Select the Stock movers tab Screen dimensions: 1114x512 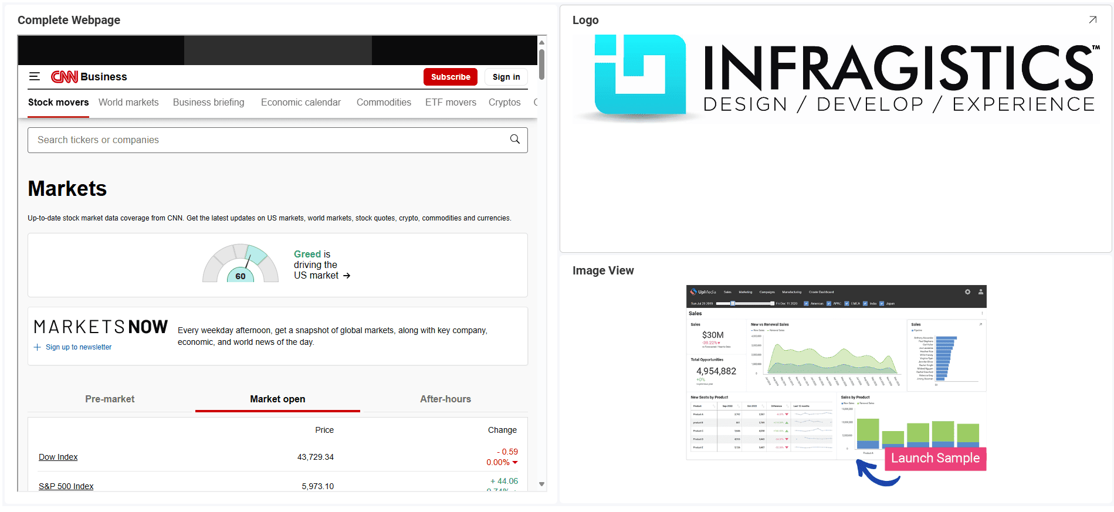pyautogui.click(x=59, y=102)
